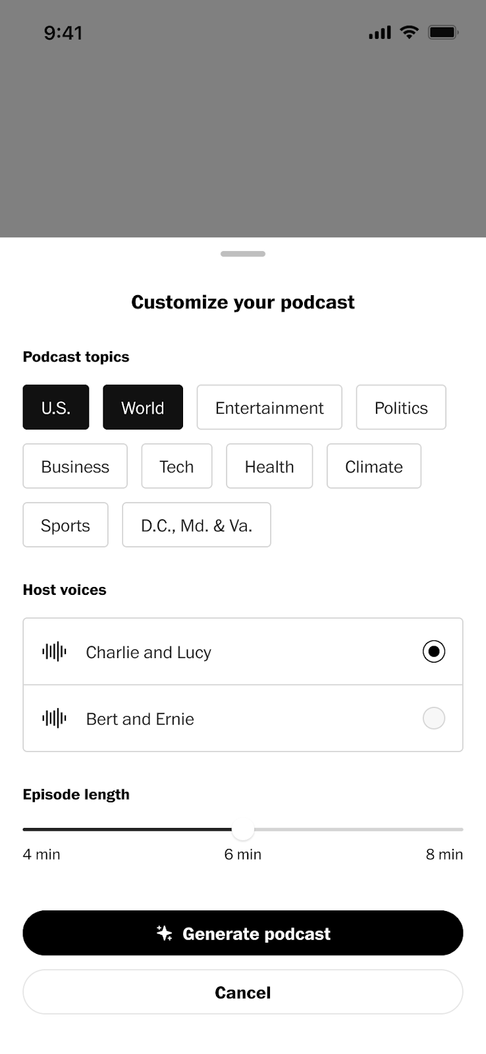Tap the sparkle icon on Generate podcast
Image resolution: width=486 pixels, height=1054 pixels.
(x=164, y=933)
